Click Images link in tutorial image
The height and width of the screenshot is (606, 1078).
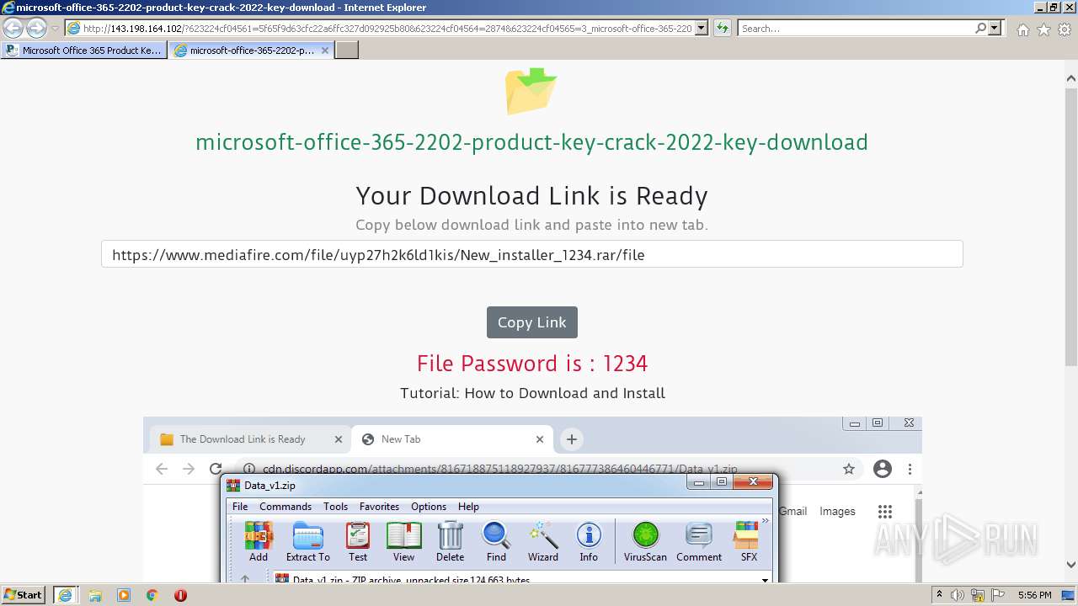[837, 511]
